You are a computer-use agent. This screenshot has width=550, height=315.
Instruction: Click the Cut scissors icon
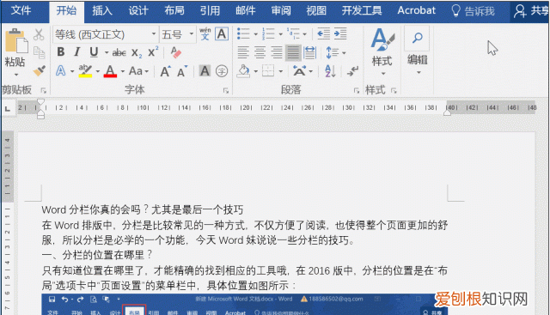click(39, 34)
